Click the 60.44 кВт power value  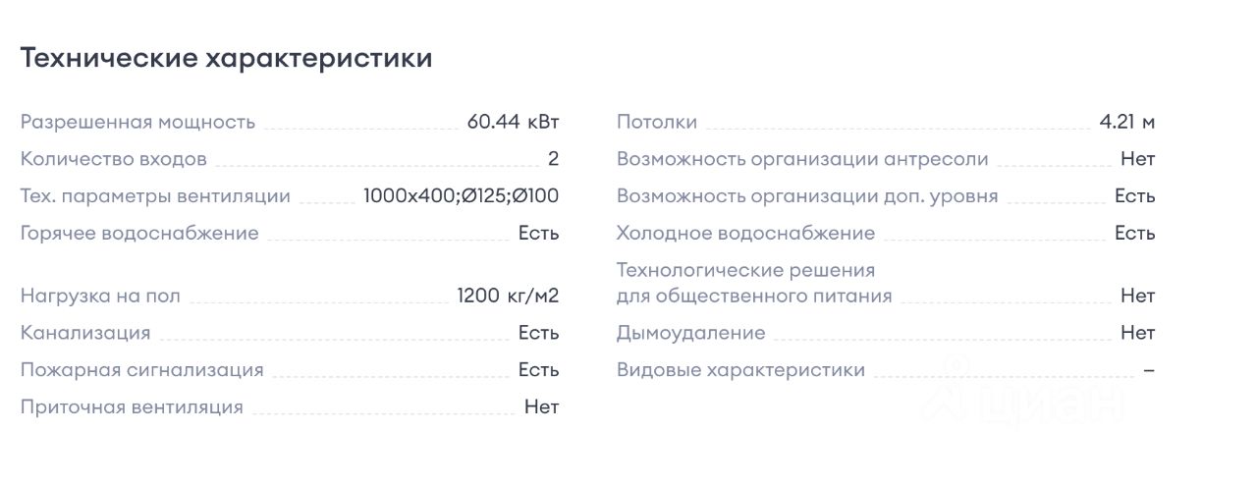[513, 122]
